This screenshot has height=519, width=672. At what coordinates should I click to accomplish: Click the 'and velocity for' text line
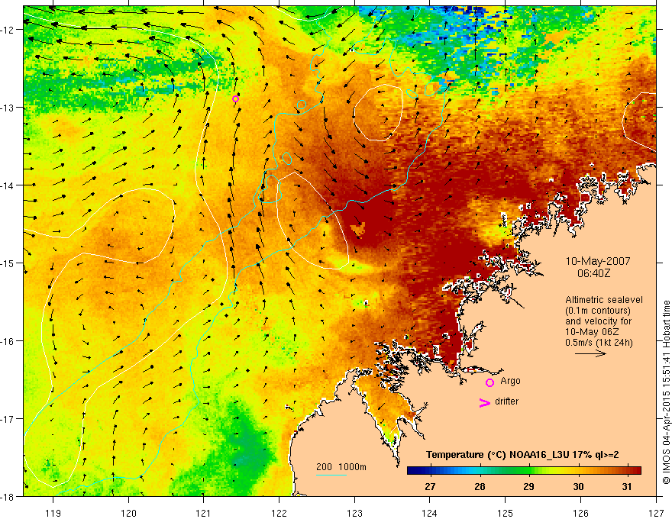click(598, 321)
